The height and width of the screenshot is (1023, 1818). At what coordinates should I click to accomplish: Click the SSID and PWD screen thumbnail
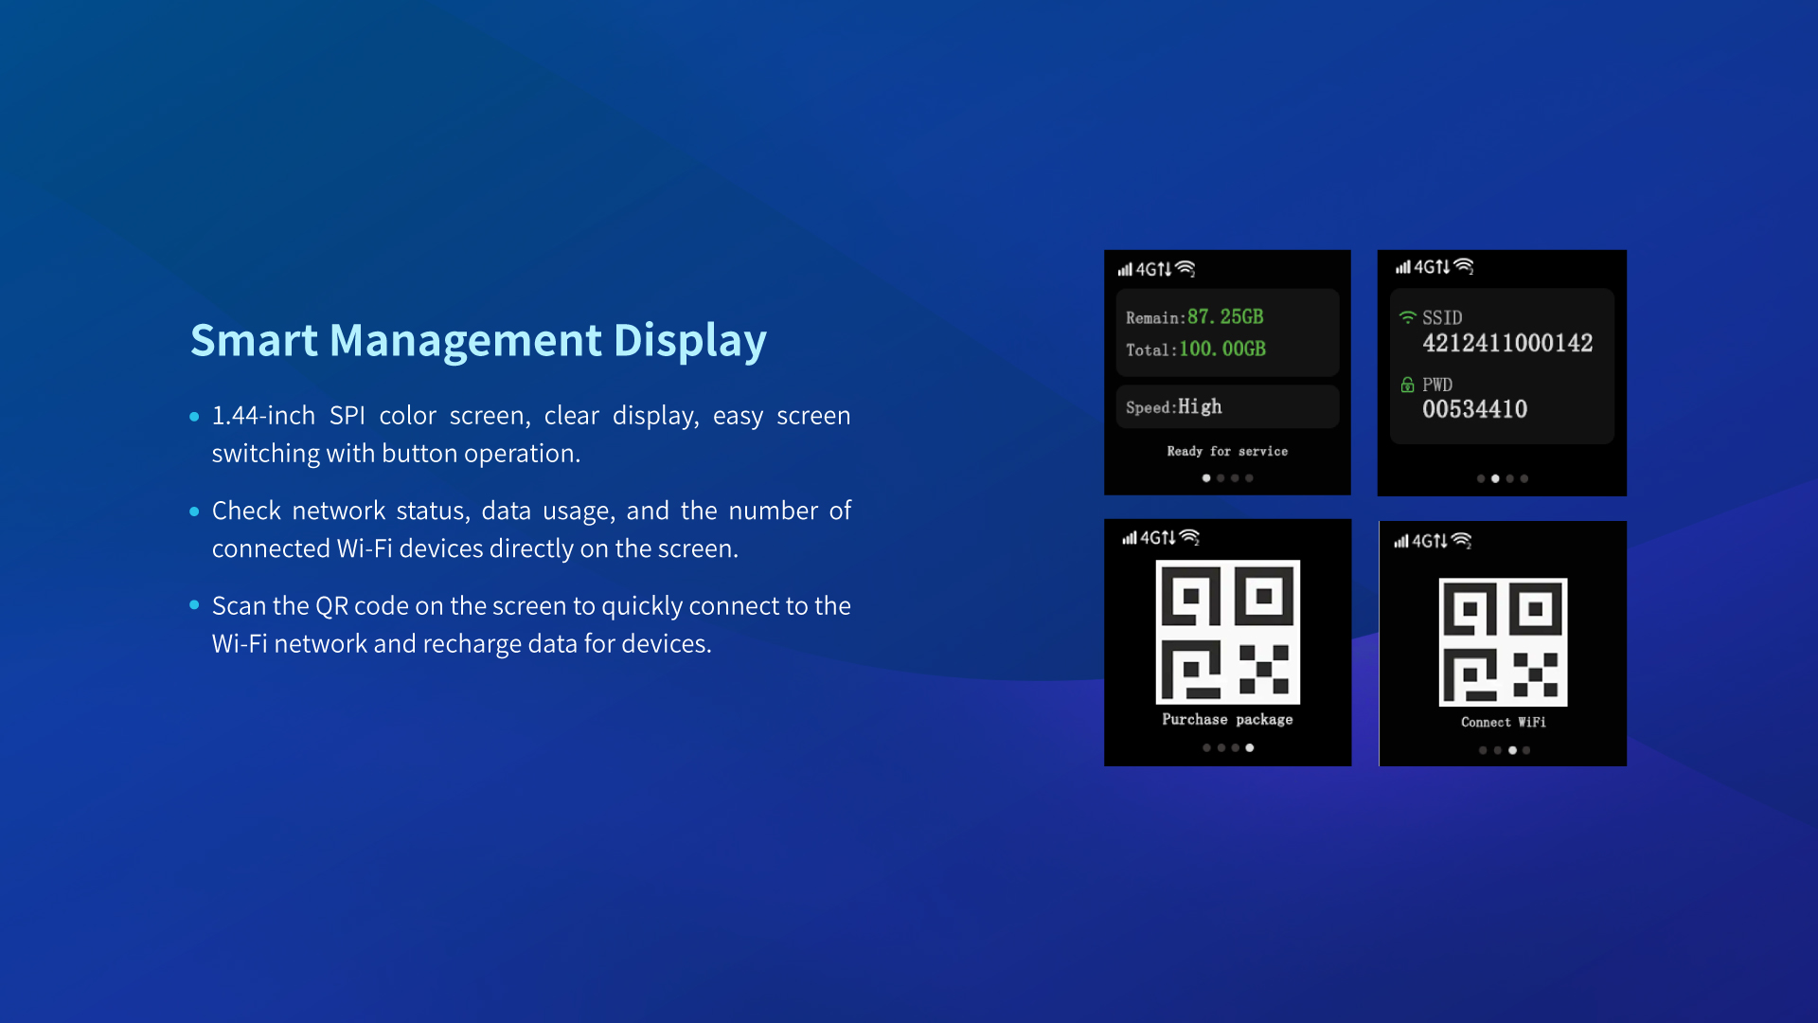point(1502,372)
